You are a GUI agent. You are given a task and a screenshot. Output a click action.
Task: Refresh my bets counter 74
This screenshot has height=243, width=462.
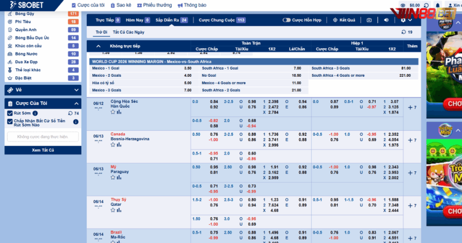70,113
